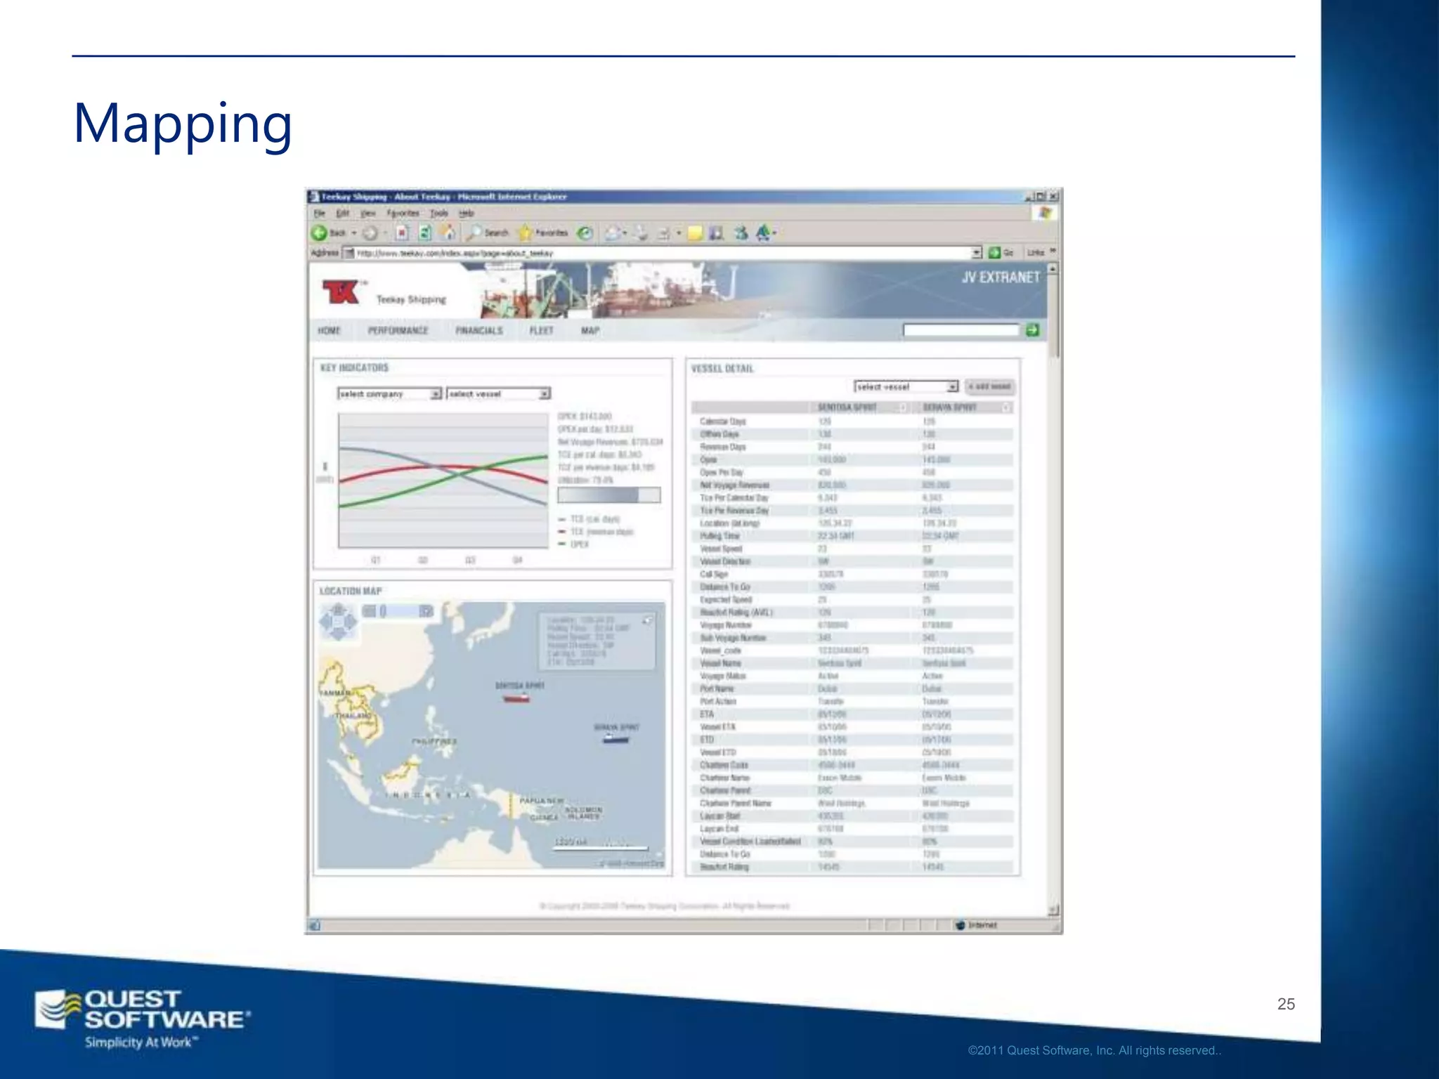The width and height of the screenshot is (1439, 1079).
Task: Expand the Links toolbar chevron
Action: (x=1053, y=251)
